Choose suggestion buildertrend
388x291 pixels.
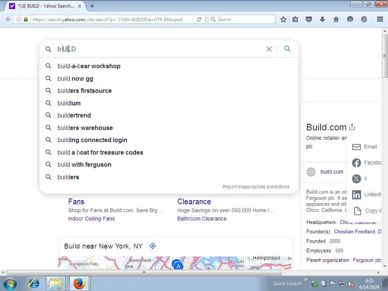click(169, 115)
